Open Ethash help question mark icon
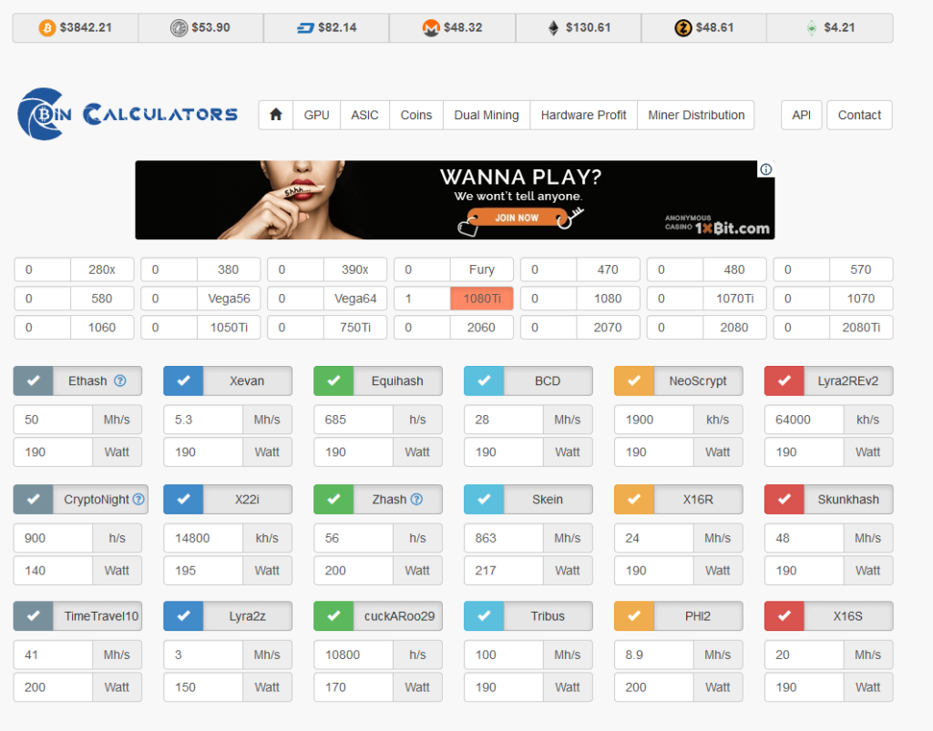This screenshot has height=731, width=933. click(120, 381)
